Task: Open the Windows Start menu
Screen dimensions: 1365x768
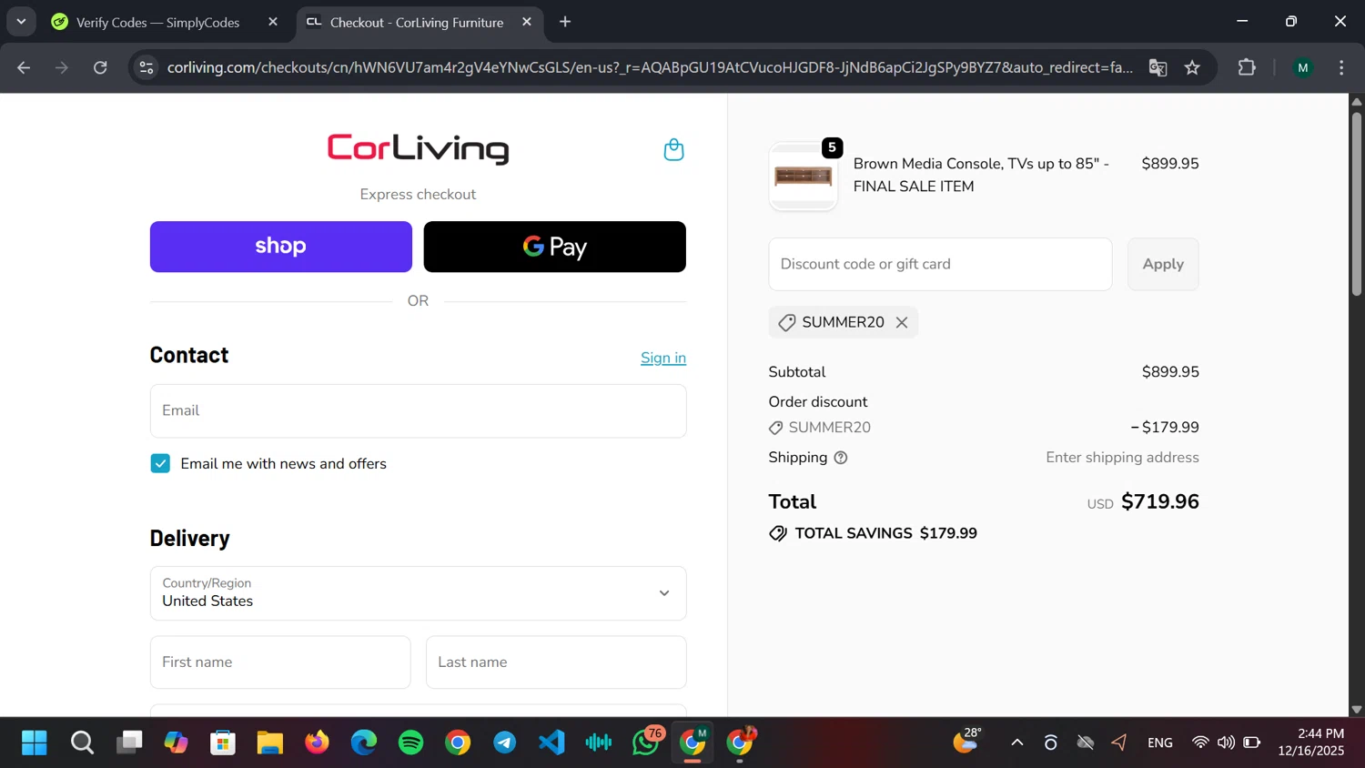Action: coord(35,743)
